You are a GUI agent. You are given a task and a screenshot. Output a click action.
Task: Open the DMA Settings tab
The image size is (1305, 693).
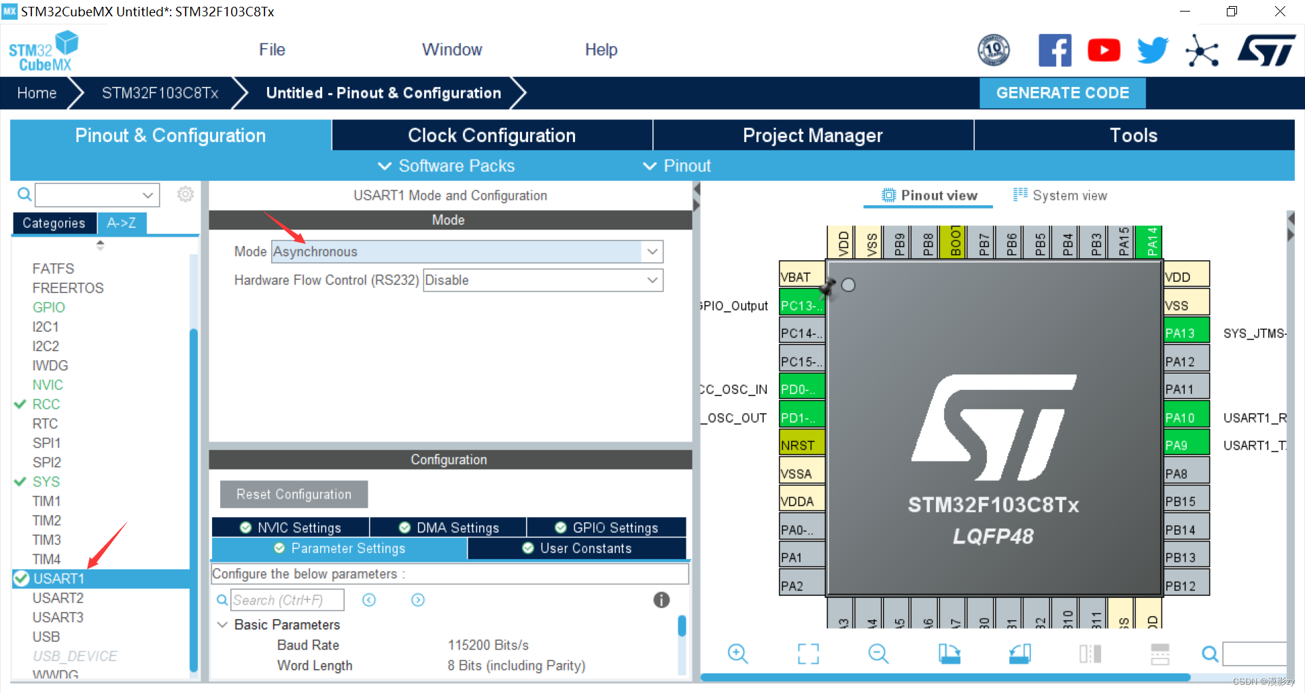pos(449,527)
